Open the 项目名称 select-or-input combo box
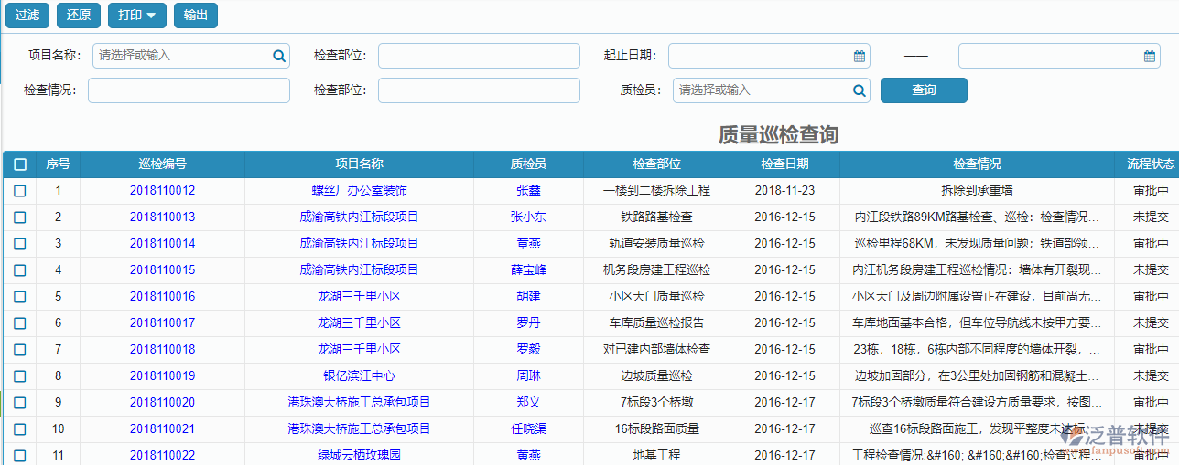The image size is (1179, 465). tap(190, 56)
